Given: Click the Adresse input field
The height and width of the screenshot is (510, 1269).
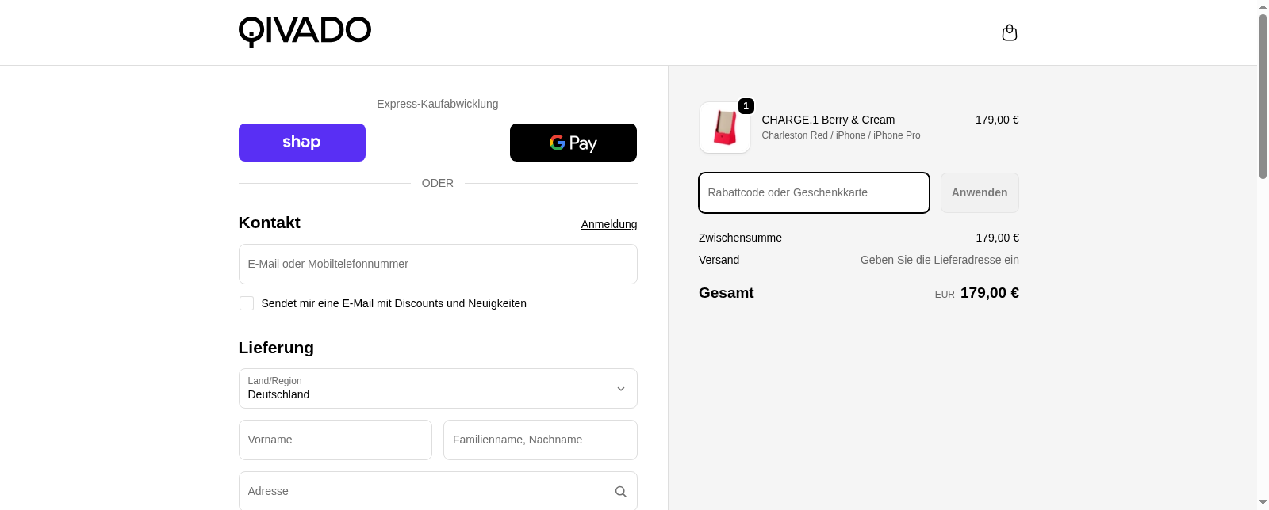Looking at the screenshot, I should coord(438,491).
